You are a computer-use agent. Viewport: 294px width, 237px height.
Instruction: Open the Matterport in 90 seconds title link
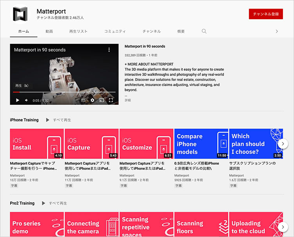[145, 46]
